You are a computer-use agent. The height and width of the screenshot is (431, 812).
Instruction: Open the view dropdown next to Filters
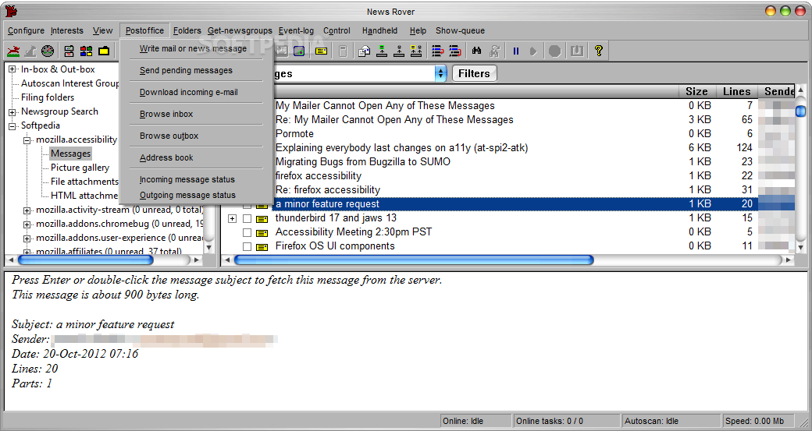440,73
